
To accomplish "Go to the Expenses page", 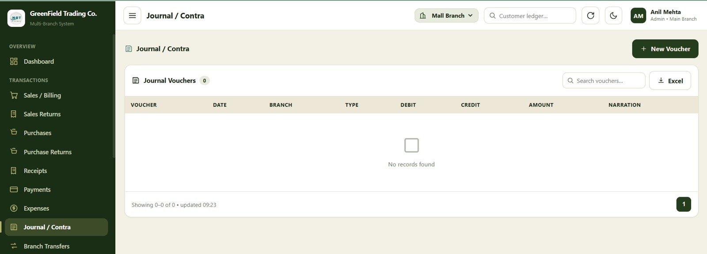I will [56, 208].
